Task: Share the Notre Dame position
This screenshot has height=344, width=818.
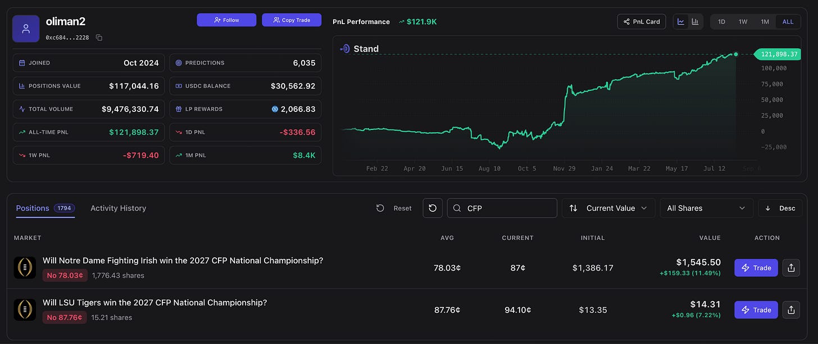Action: (x=791, y=268)
